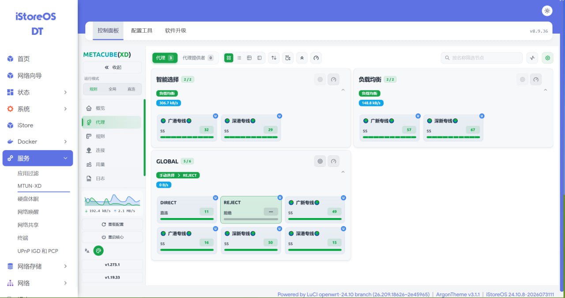The image size is (565, 298).
Task: Collapse the 负载均衡 group chevron
Action: 545,90
